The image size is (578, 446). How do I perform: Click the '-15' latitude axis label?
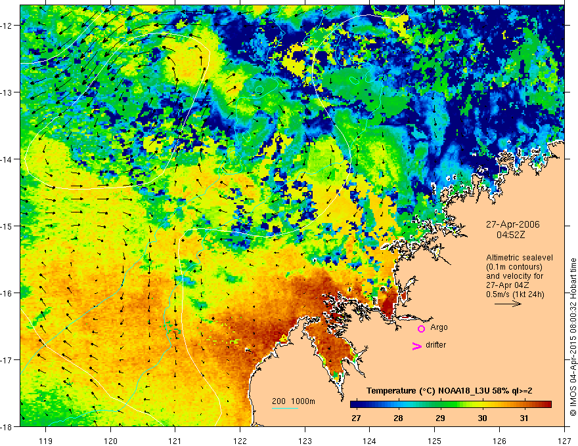point(7,226)
